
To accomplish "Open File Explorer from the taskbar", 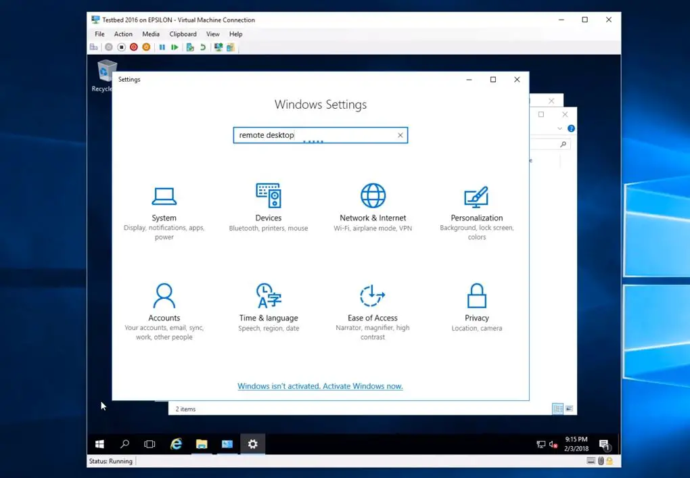I will [x=202, y=444].
